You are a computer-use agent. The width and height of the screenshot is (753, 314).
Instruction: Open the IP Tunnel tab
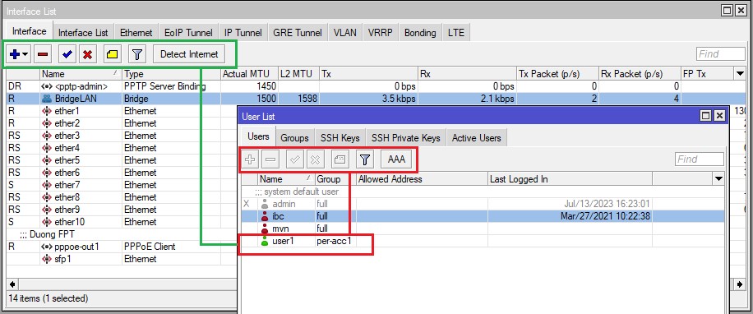click(243, 33)
